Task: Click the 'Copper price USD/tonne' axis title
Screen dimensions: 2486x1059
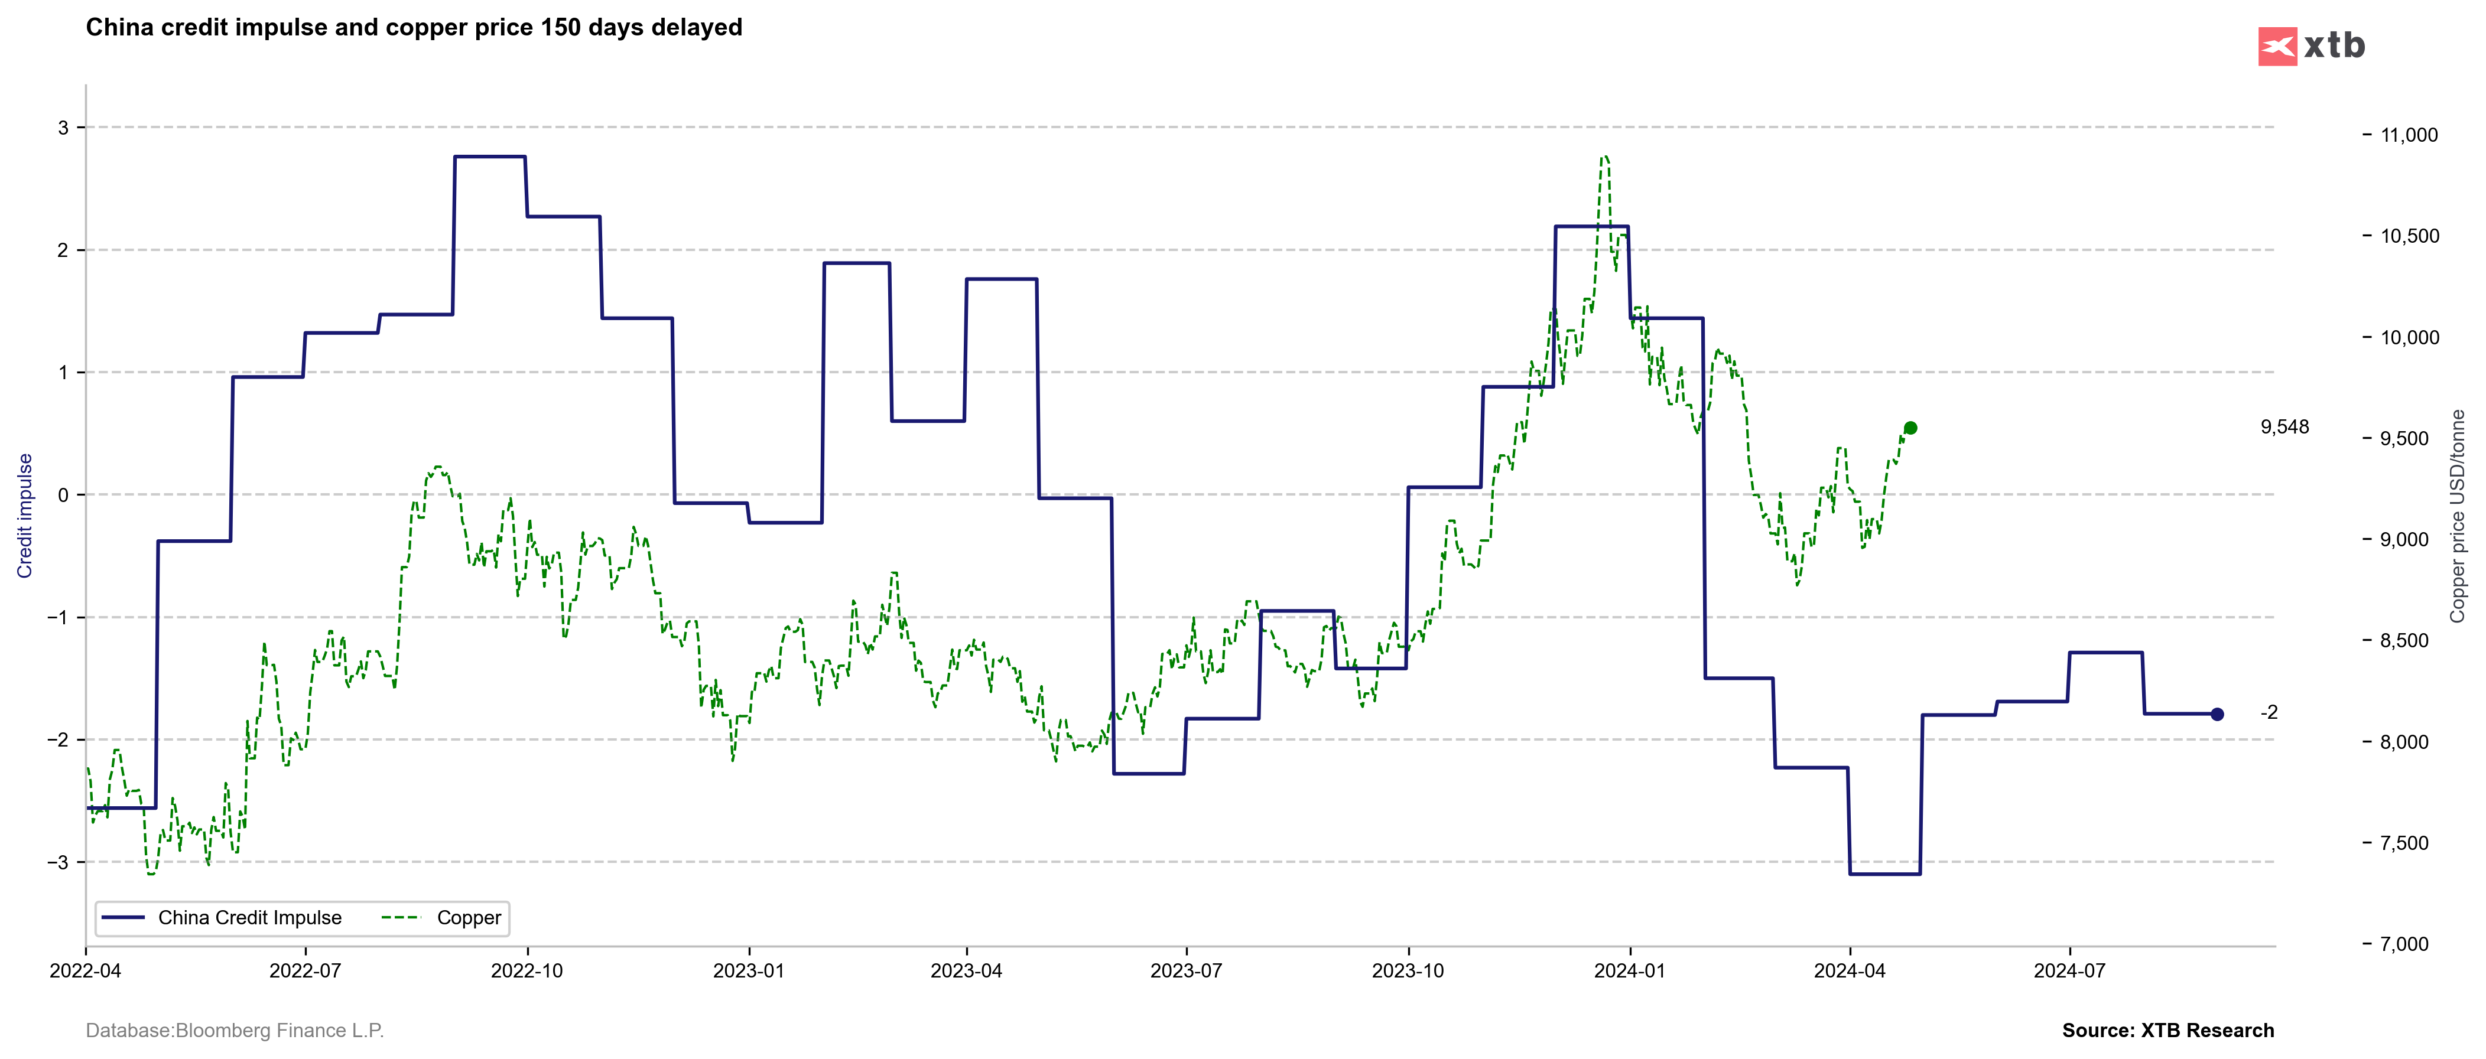Action: [2457, 516]
